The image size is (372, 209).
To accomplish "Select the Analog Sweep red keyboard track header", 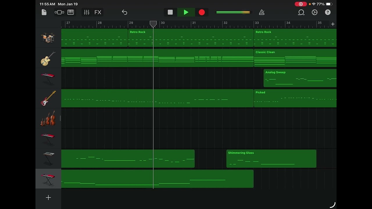I will (48, 78).
